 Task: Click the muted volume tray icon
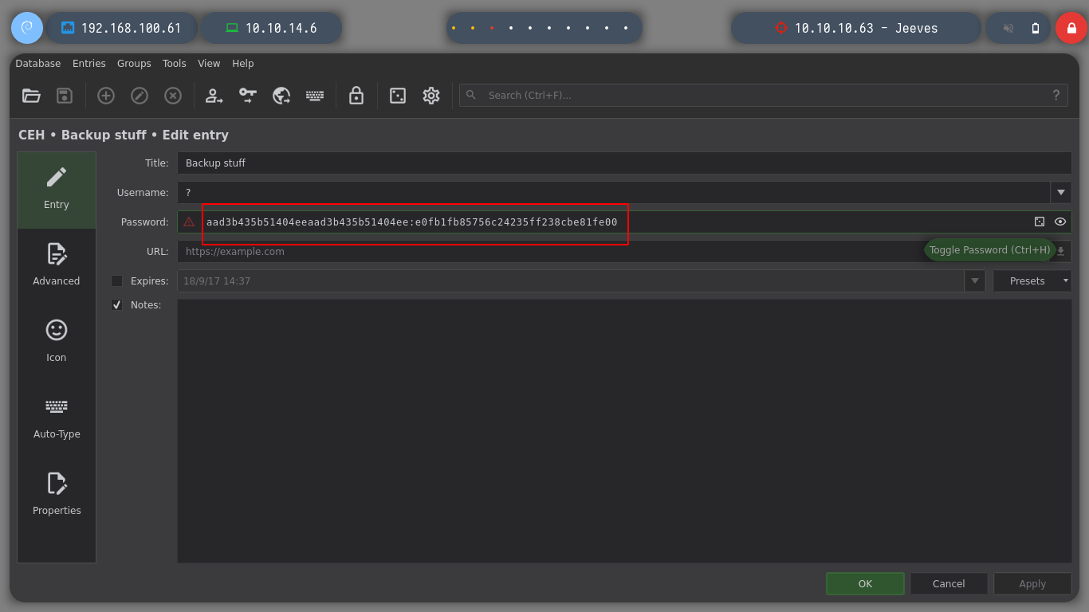tap(1008, 28)
